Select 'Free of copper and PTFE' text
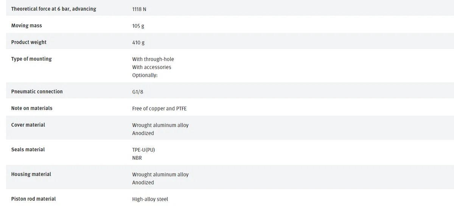454x216 pixels. (x=159, y=109)
